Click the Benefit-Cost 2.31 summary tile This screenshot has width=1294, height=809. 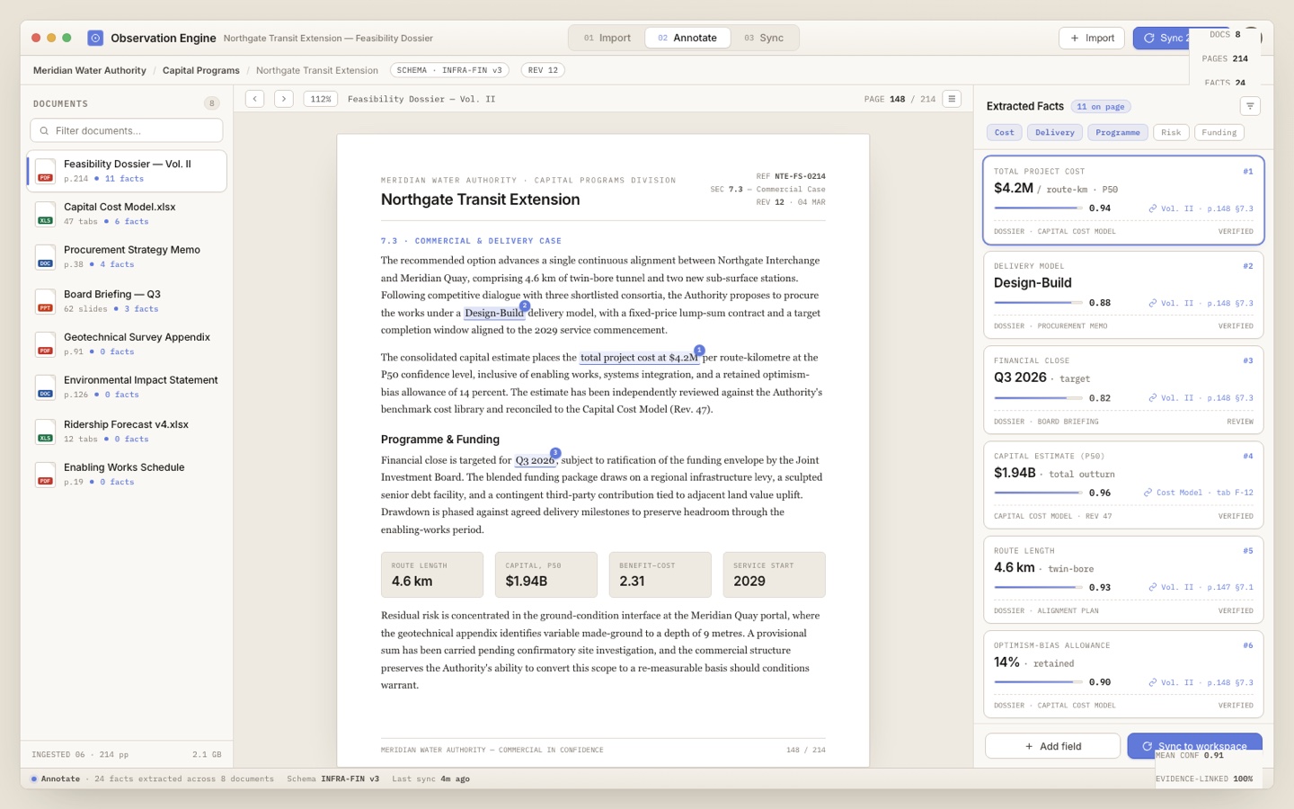(x=660, y=574)
